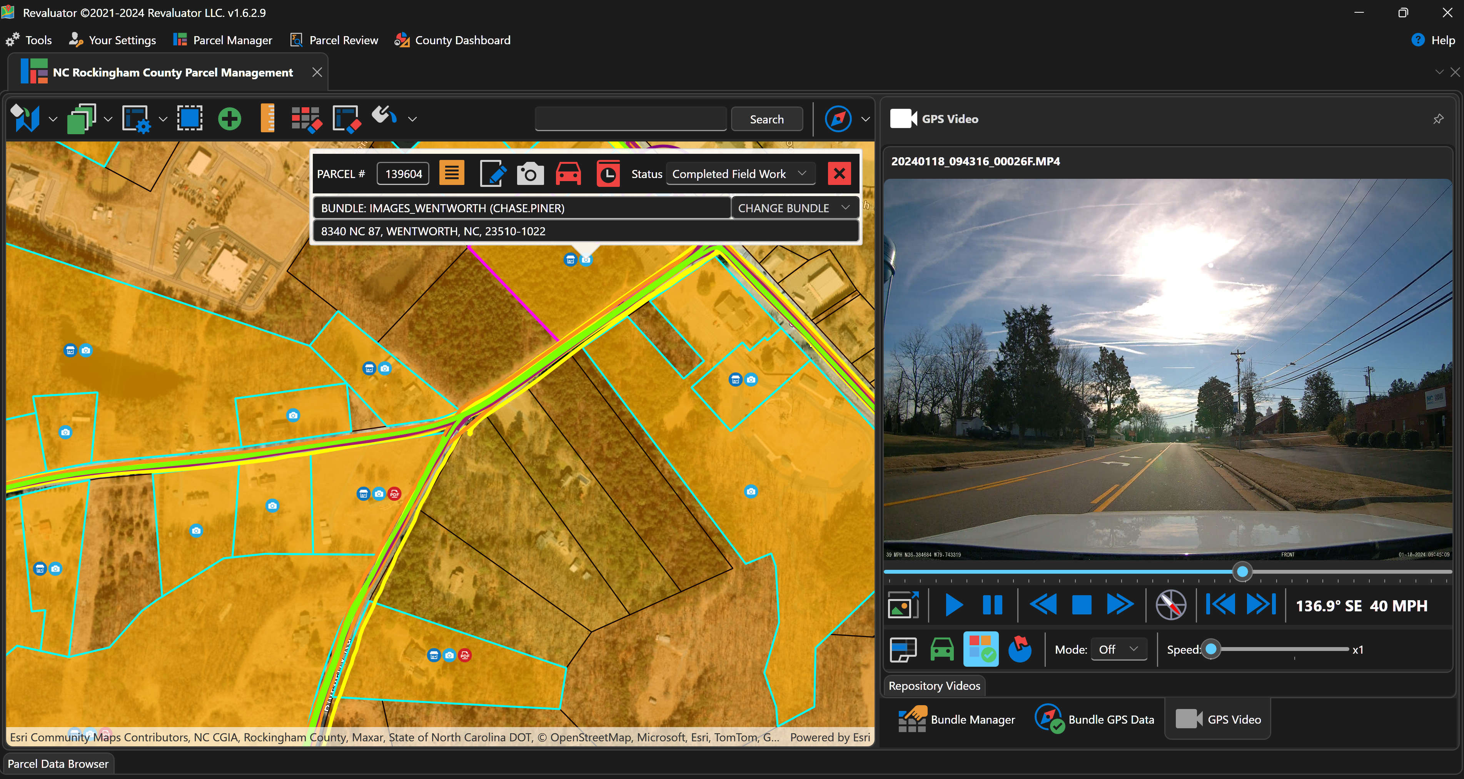Click the red car icon in parcel popup
This screenshot has height=779, width=1464.
pos(568,174)
